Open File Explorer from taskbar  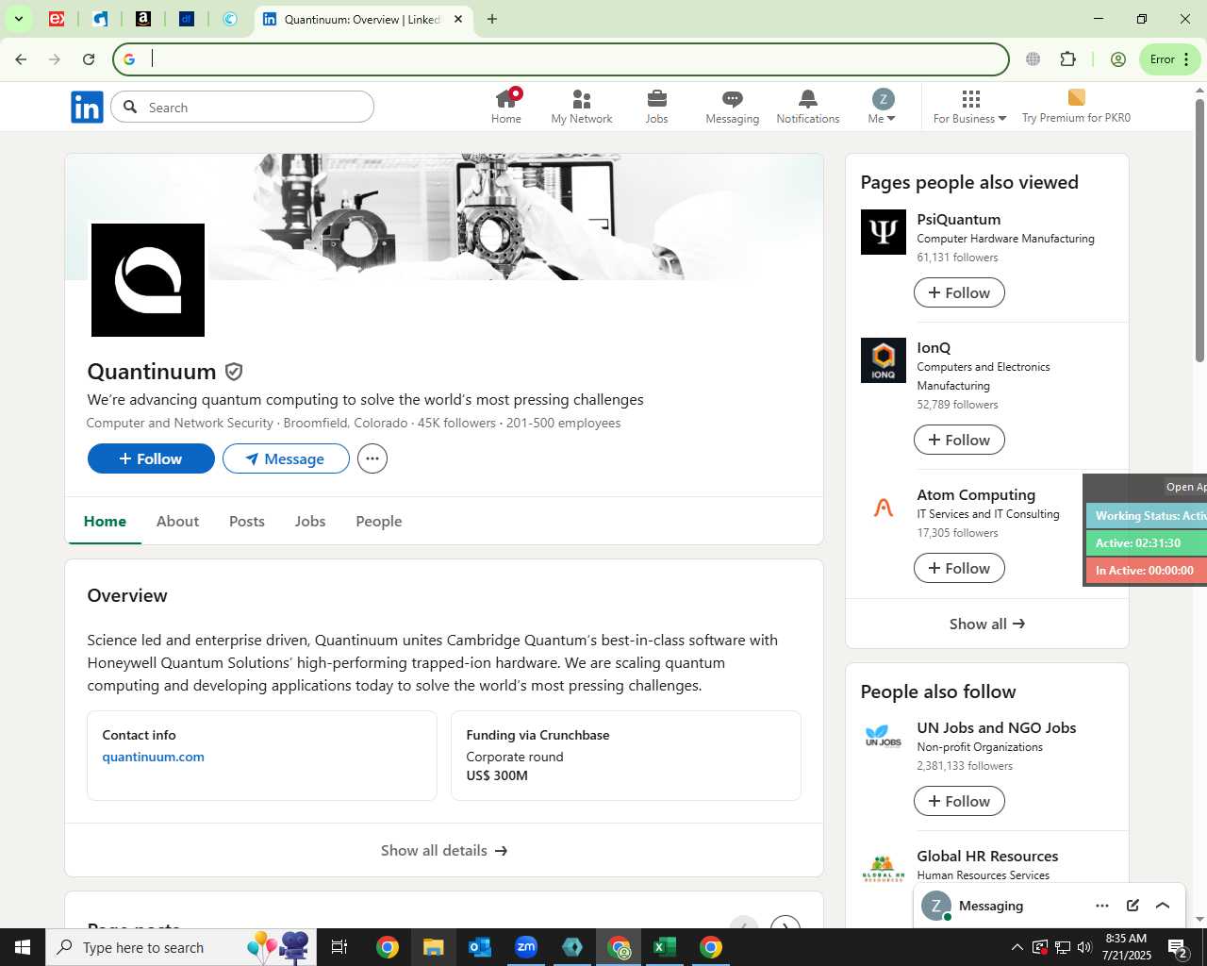(433, 947)
